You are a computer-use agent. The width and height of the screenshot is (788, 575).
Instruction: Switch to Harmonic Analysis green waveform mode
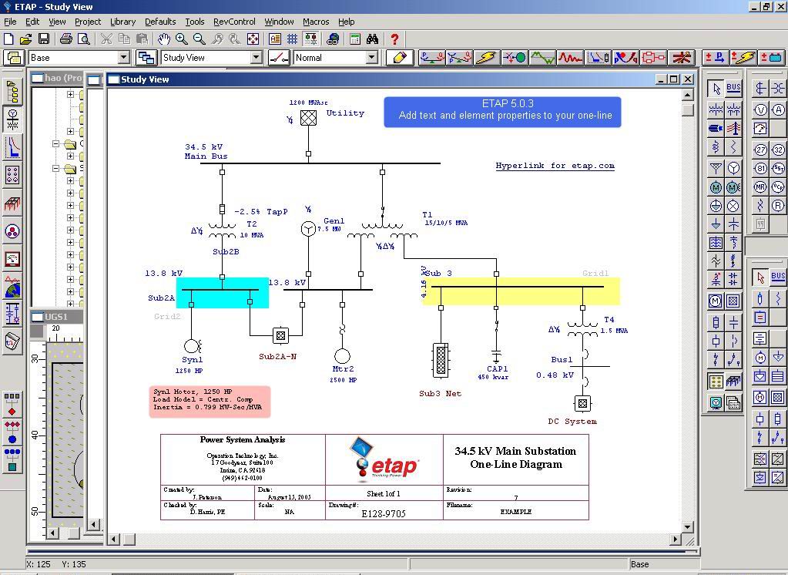tap(542, 57)
